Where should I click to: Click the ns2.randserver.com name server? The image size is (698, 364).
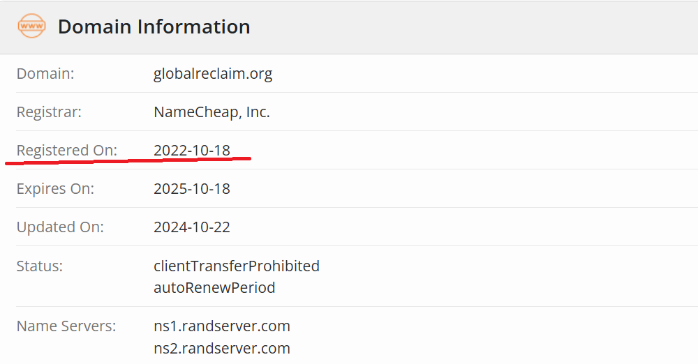(x=222, y=348)
